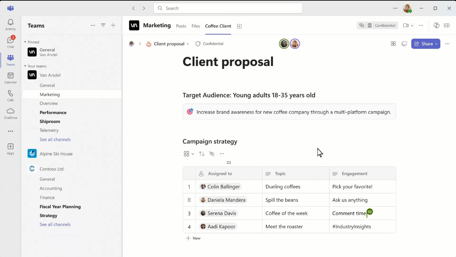
Task: Open OneDrive from the app bar
Action: pos(11,113)
